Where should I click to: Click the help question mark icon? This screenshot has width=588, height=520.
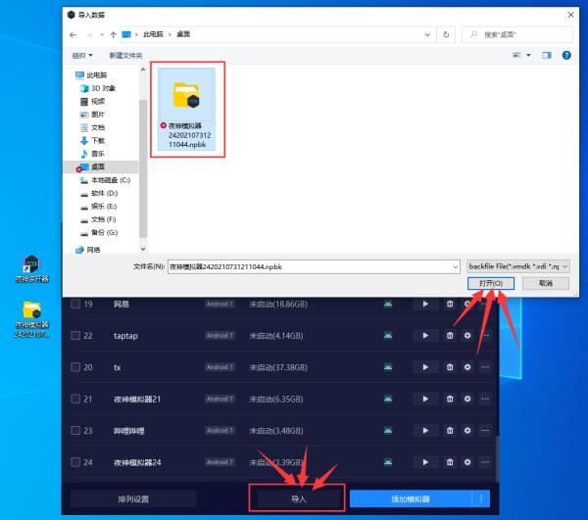click(x=566, y=56)
